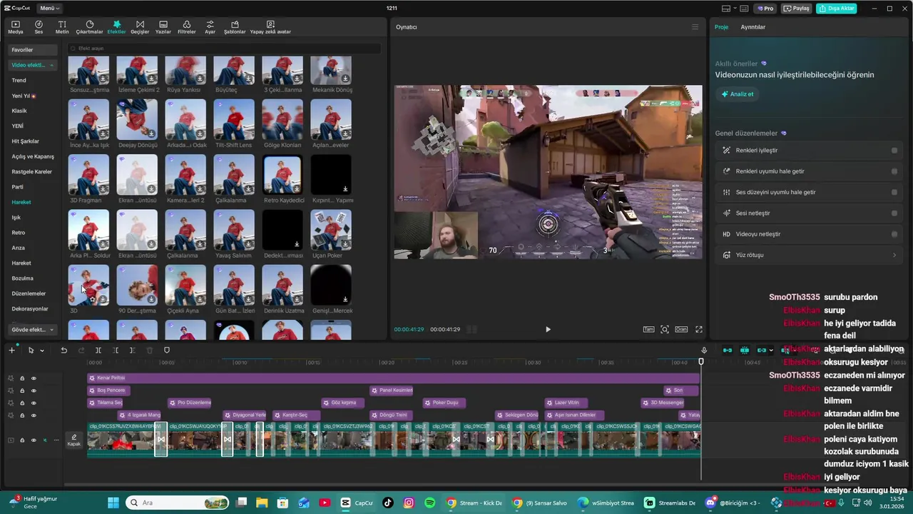This screenshot has width=913, height=514.
Task: Open the linkage options dropdown arrow
Action: click(x=772, y=351)
